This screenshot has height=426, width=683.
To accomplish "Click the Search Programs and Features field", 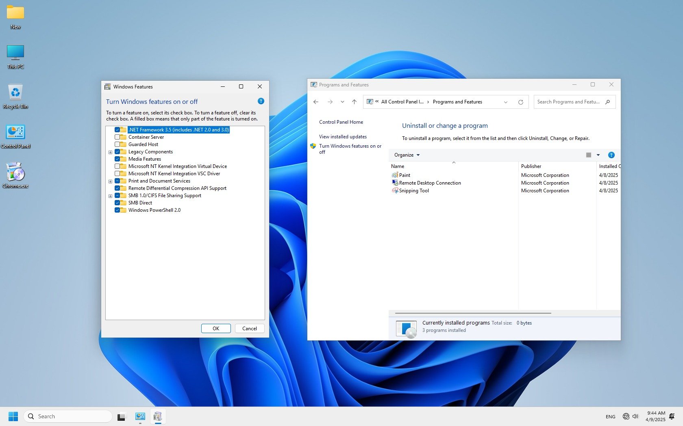I will point(568,102).
